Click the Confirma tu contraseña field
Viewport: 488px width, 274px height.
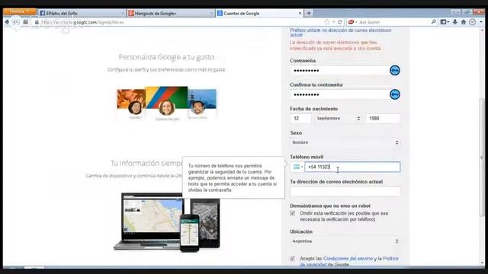(x=339, y=94)
